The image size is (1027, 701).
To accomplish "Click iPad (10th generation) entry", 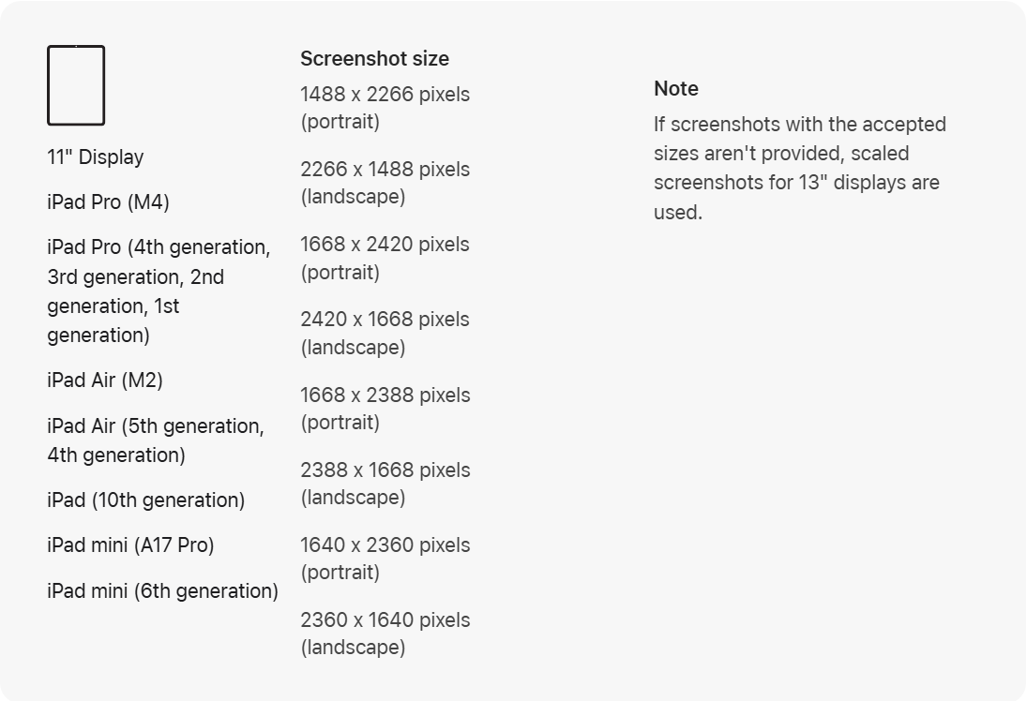I will click(x=146, y=500).
